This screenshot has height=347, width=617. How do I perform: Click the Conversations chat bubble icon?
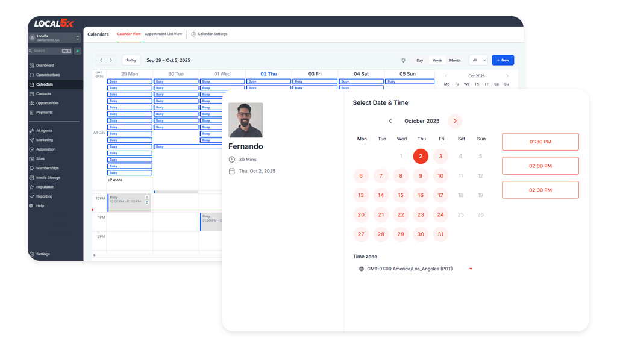click(x=31, y=75)
